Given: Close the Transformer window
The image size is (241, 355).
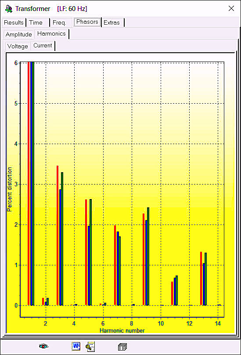Looking at the screenshot, I should (x=231, y=8).
